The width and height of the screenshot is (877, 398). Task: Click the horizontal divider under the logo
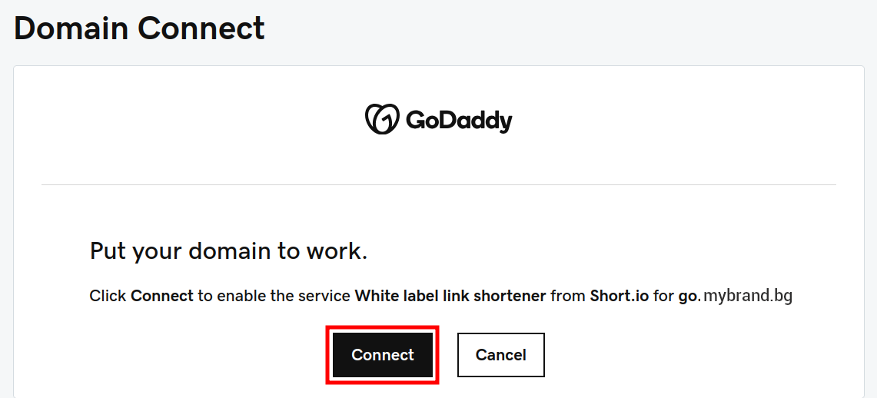pyautogui.click(x=438, y=184)
